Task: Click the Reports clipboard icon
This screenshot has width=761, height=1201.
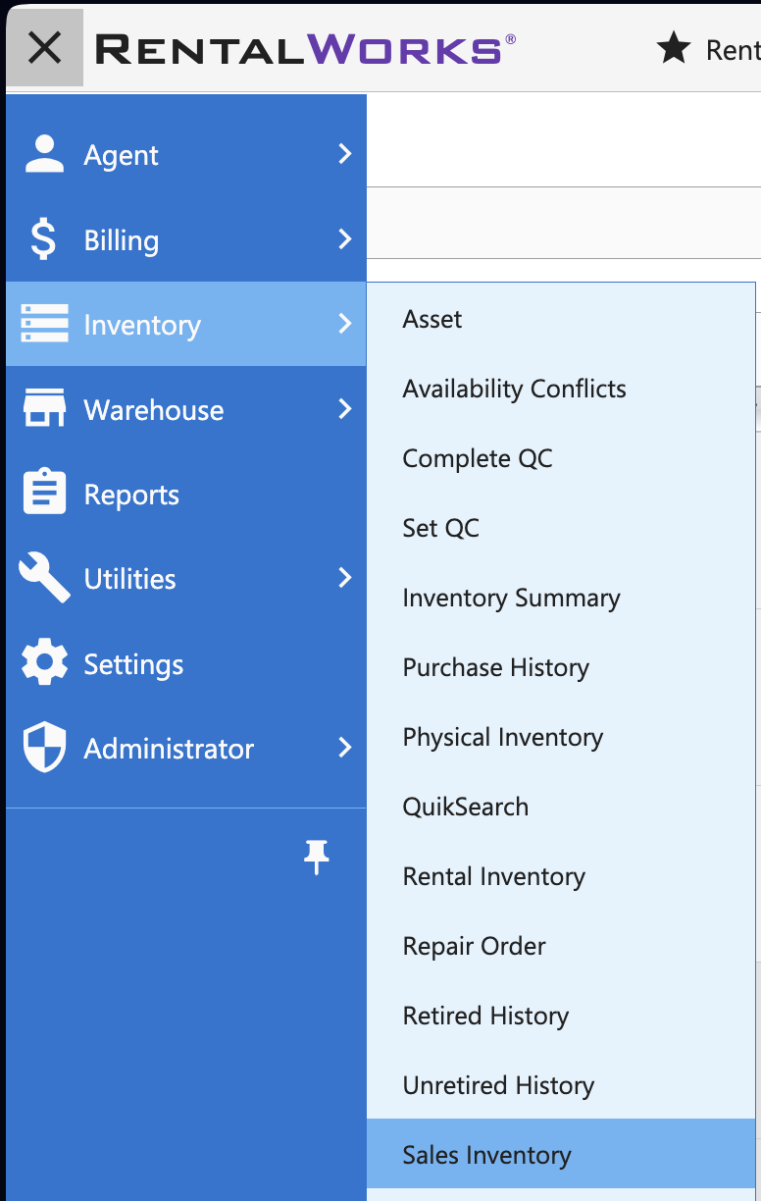Action: 44,493
